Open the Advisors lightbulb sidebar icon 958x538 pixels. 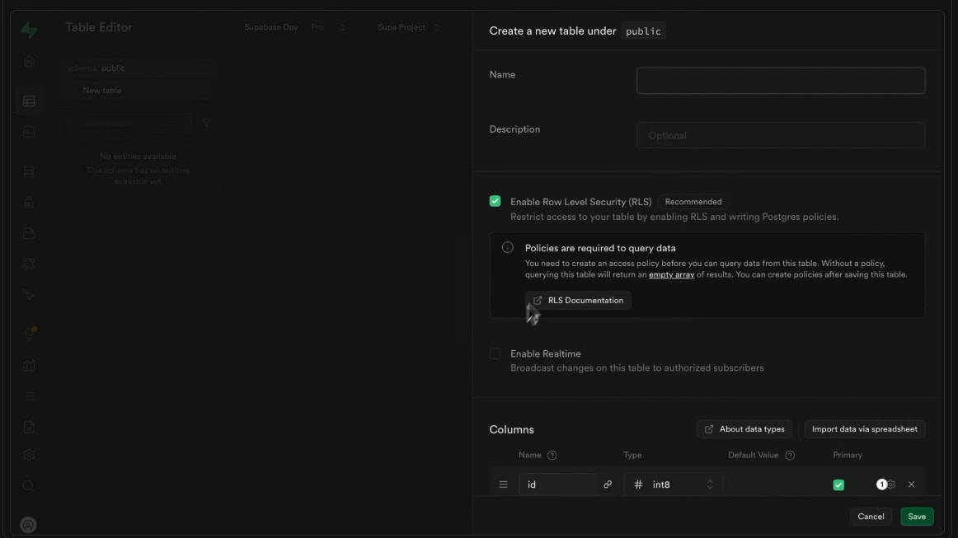[29, 334]
